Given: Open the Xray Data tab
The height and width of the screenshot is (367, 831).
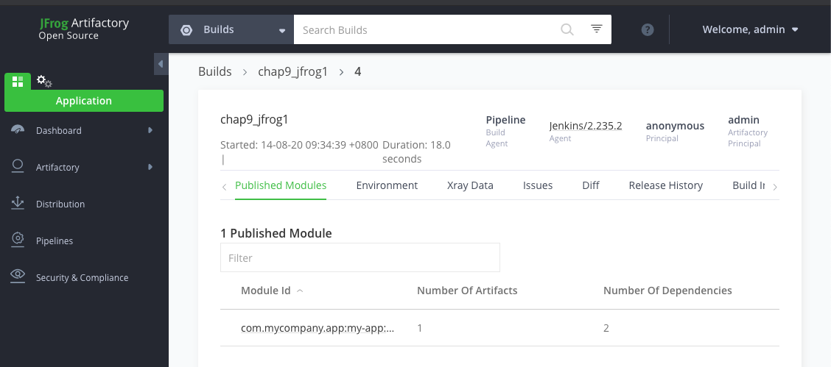Looking at the screenshot, I should click(x=470, y=185).
